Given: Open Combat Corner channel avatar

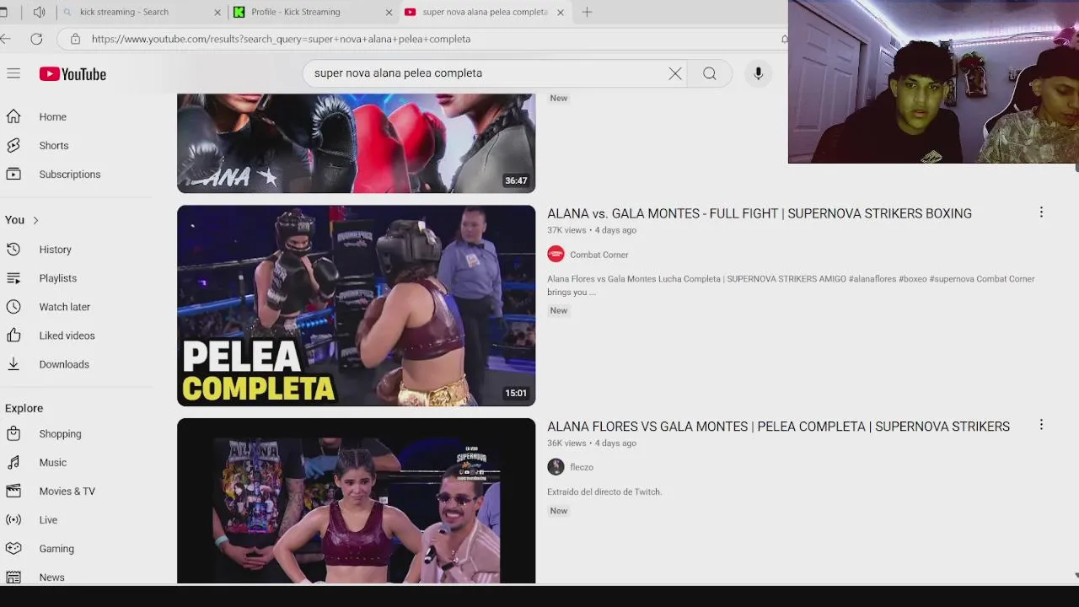Looking at the screenshot, I should point(556,254).
